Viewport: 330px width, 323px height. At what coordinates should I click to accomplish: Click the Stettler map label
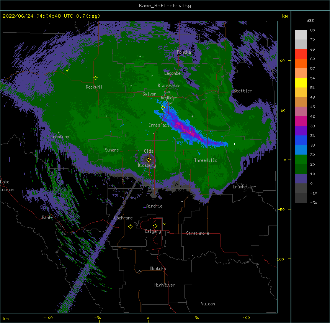pyautogui.click(x=243, y=91)
